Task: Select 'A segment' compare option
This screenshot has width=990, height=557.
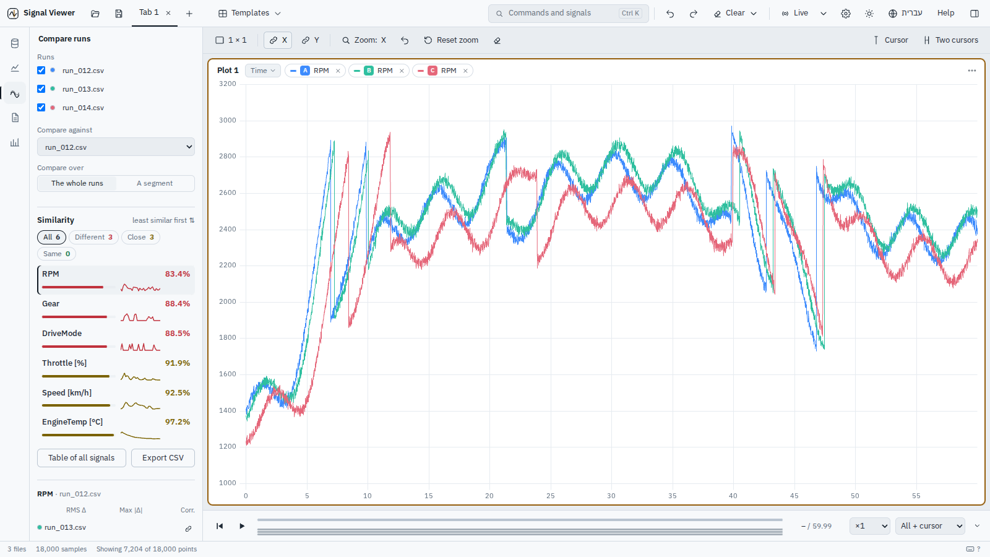Action: pos(155,183)
